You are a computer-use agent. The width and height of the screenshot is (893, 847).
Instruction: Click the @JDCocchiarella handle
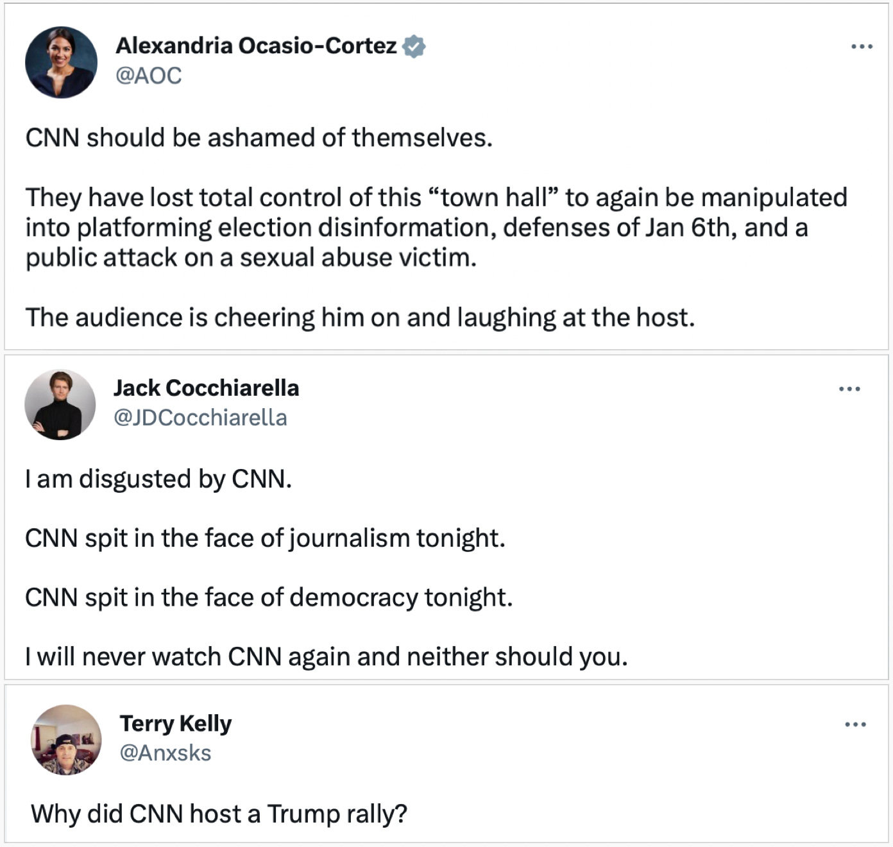click(x=200, y=418)
